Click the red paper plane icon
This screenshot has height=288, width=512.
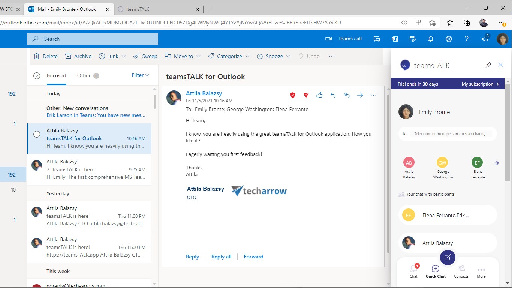306,95
